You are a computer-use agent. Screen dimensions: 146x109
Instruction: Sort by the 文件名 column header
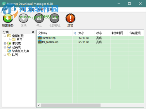[x=55, y=33]
